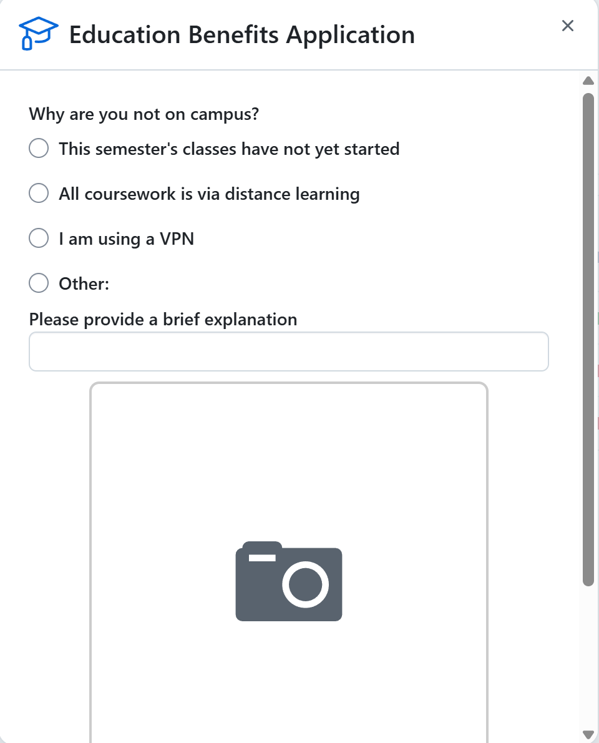
Task: Click the scrollbar up arrow
Action: point(588,80)
